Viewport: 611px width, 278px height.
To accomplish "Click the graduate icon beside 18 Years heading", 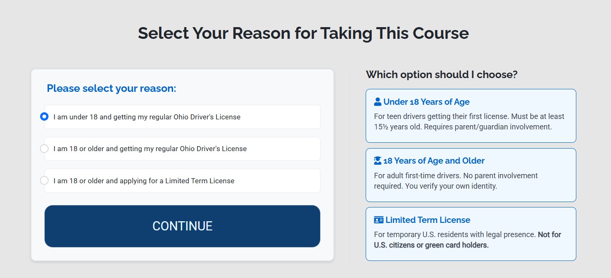I will 378,161.
